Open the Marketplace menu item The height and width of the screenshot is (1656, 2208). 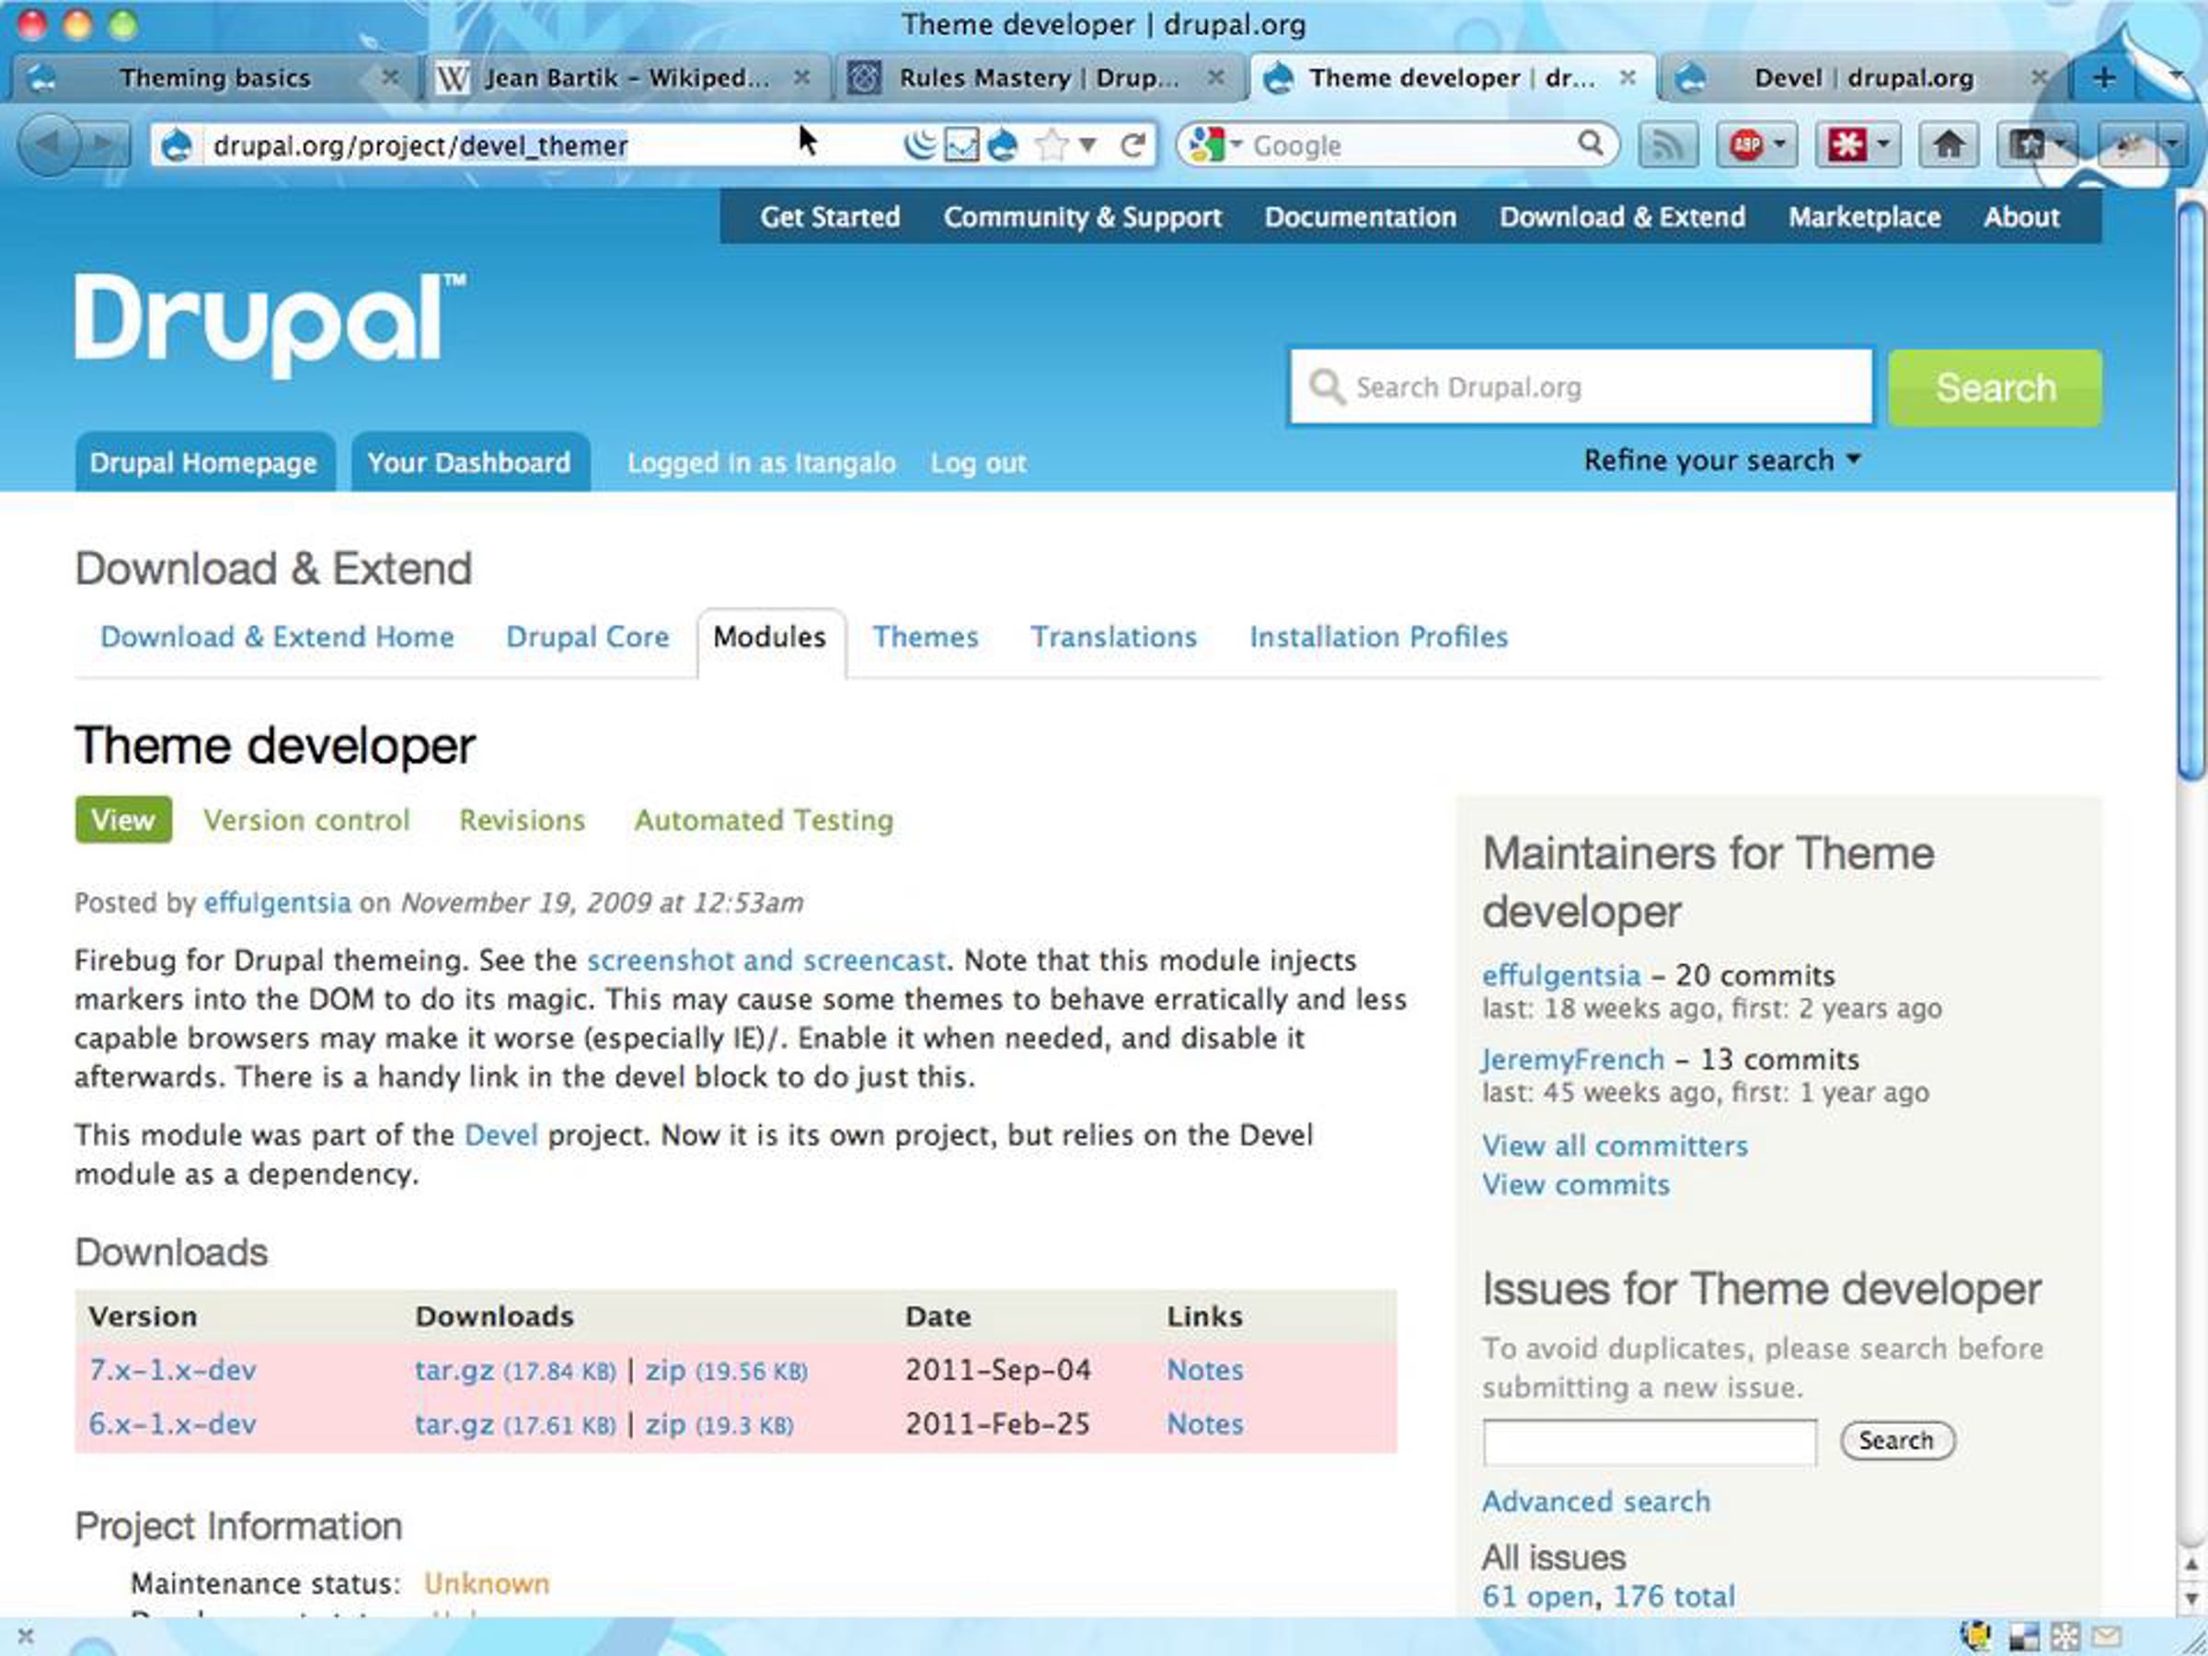click(1864, 216)
